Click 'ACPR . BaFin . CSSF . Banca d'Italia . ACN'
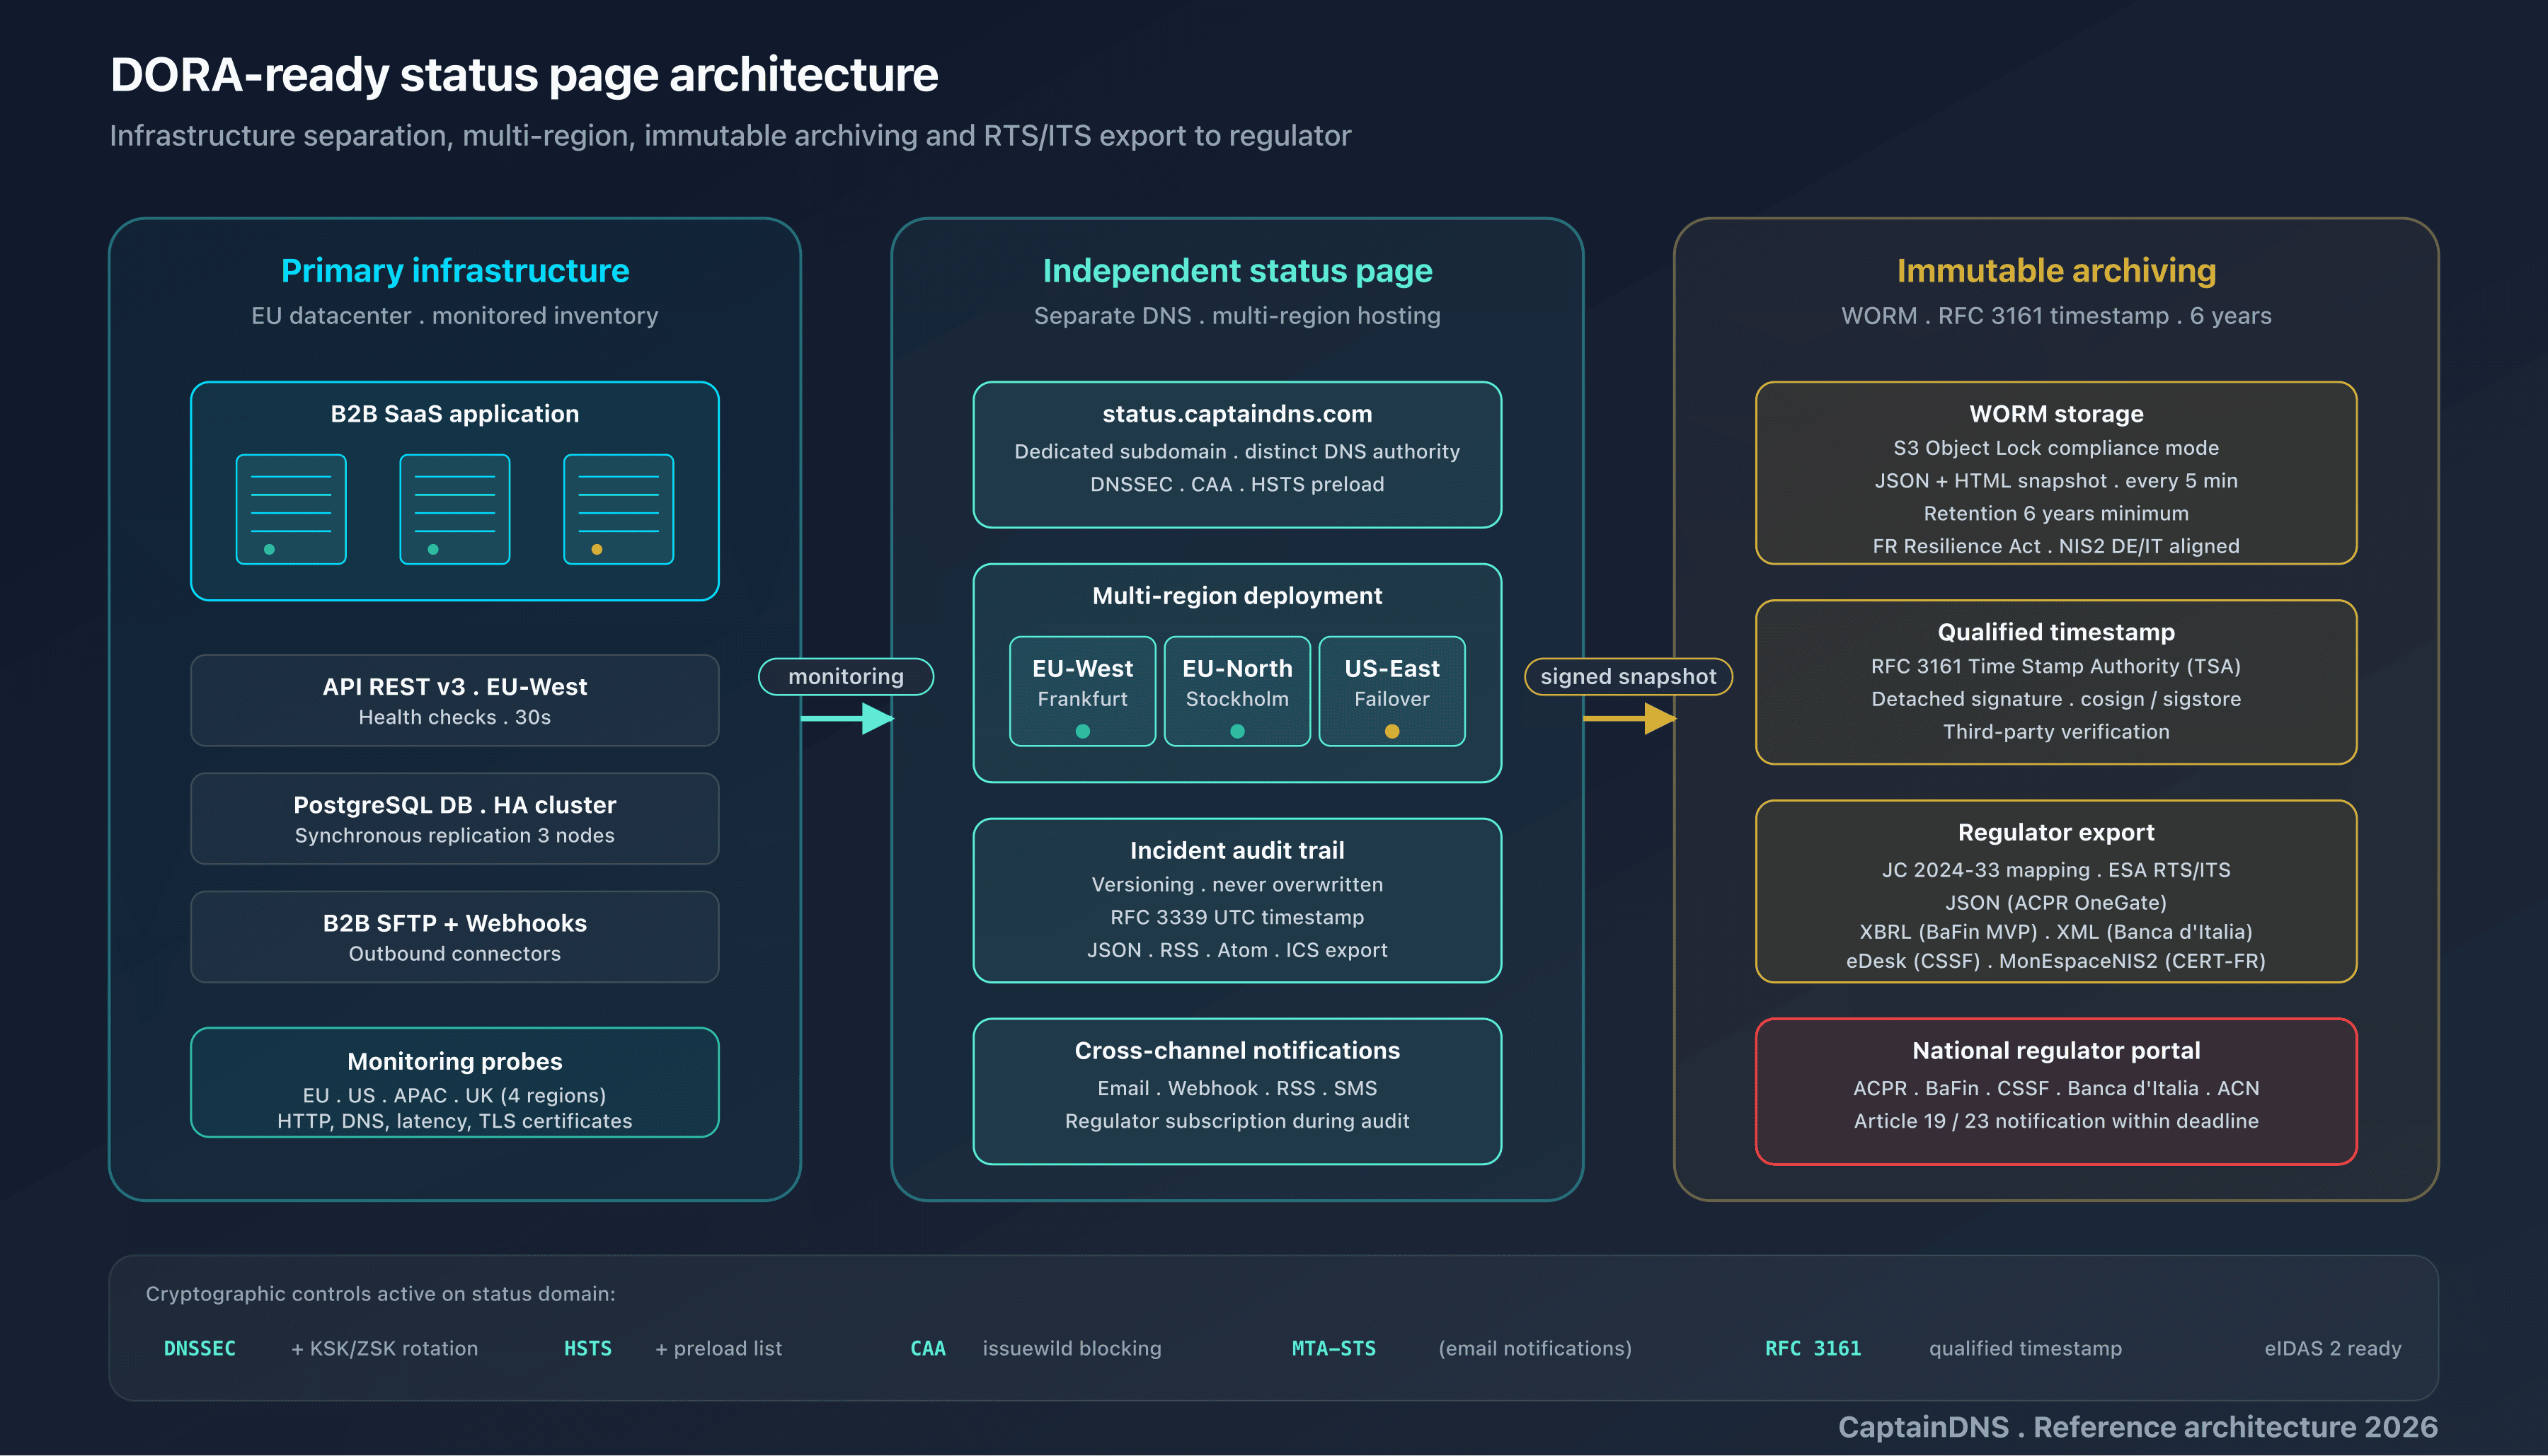The height and width of the screenshot is (1456, 2548). [x=2056, y=1088]
